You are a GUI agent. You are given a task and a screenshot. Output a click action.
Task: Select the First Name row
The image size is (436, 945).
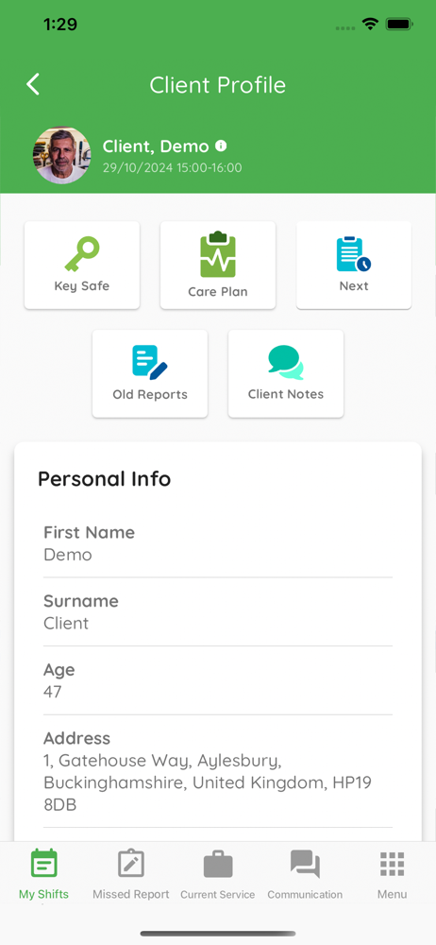click(218, 543)
